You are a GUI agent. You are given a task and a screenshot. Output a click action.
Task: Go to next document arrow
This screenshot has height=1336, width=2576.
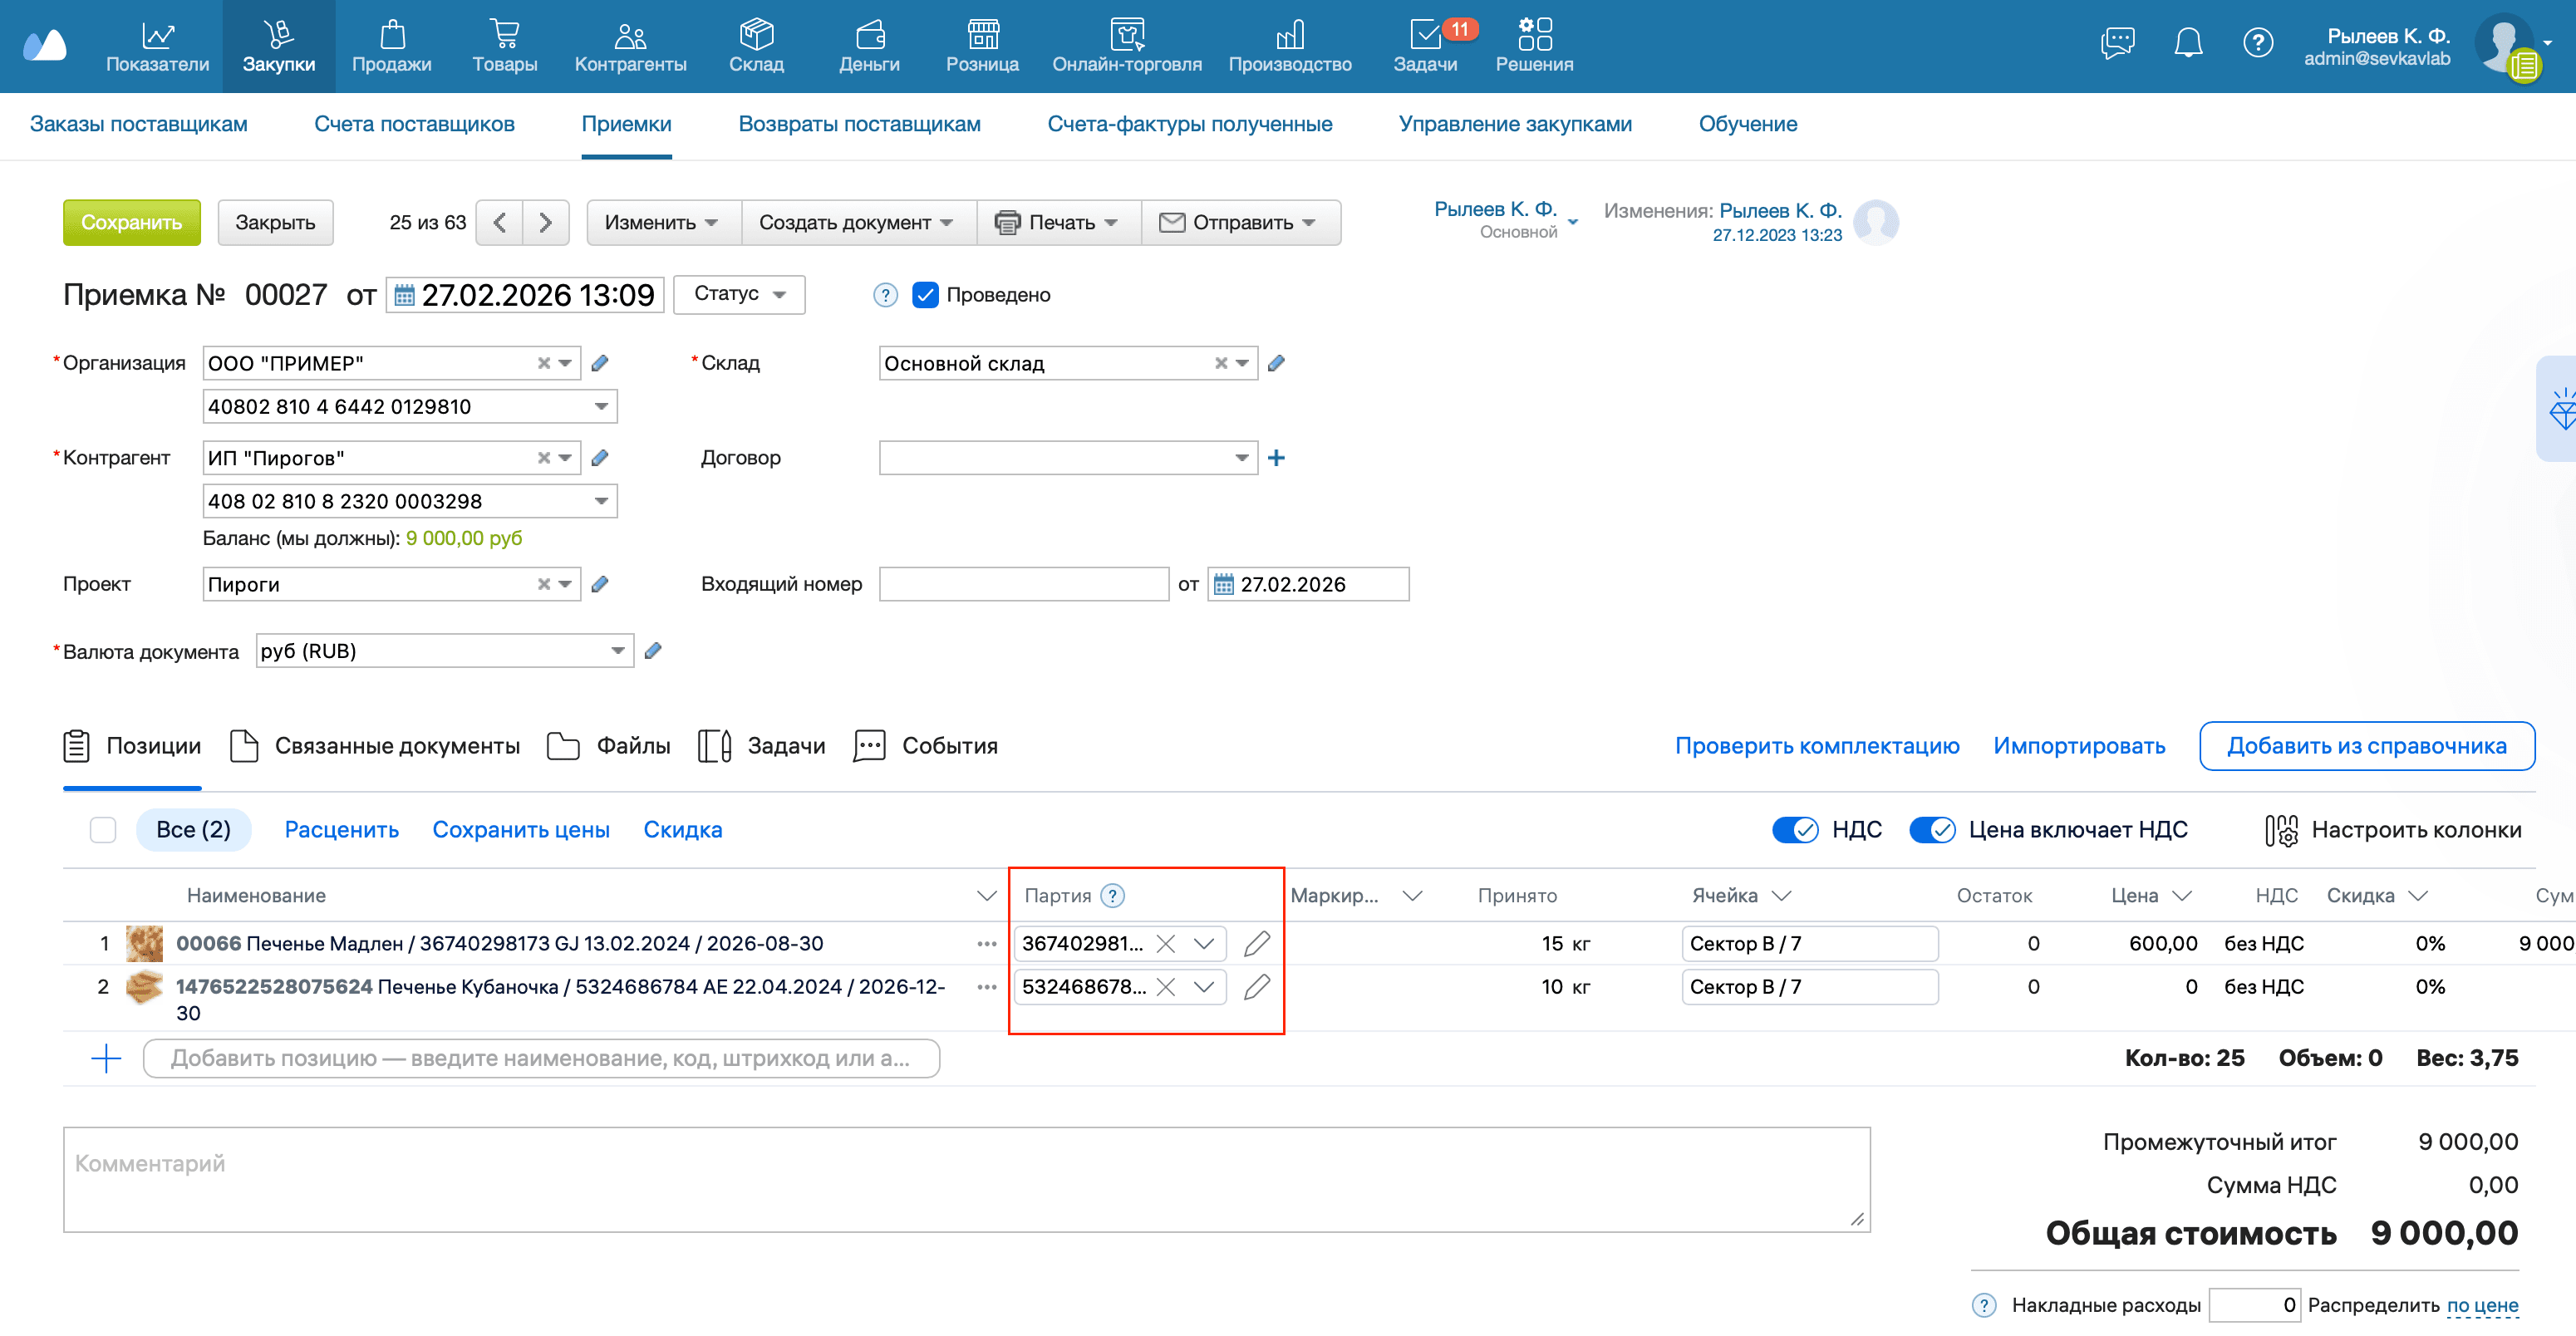click(545, 222)
